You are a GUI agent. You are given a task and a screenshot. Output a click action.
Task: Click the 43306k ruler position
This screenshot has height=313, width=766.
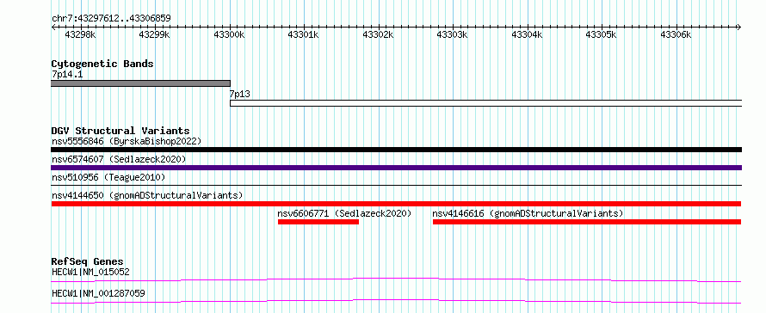676,34
